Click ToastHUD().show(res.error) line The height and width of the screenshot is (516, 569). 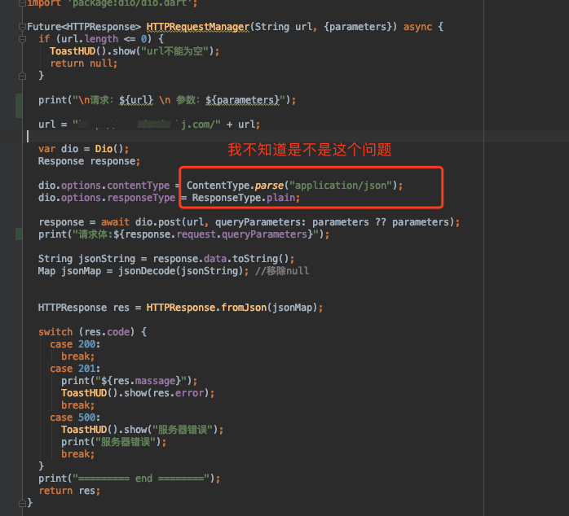click(x=138, y=393)
